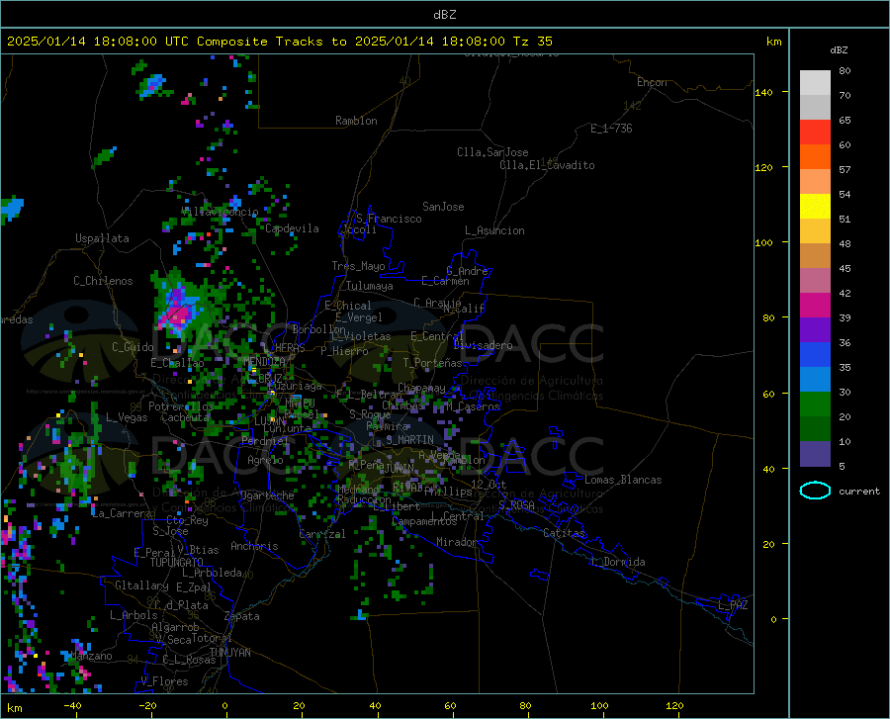Click the Ramblon map label
The height and width of the screenshot is (719, 890).
coord(356,121)
